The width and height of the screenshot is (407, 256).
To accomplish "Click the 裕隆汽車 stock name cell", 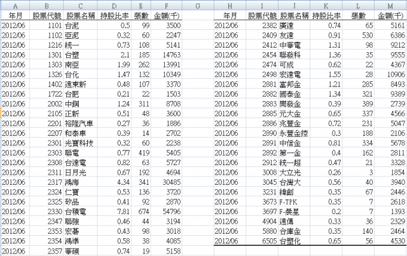I will pyautogui.click(x=81, y=123).
